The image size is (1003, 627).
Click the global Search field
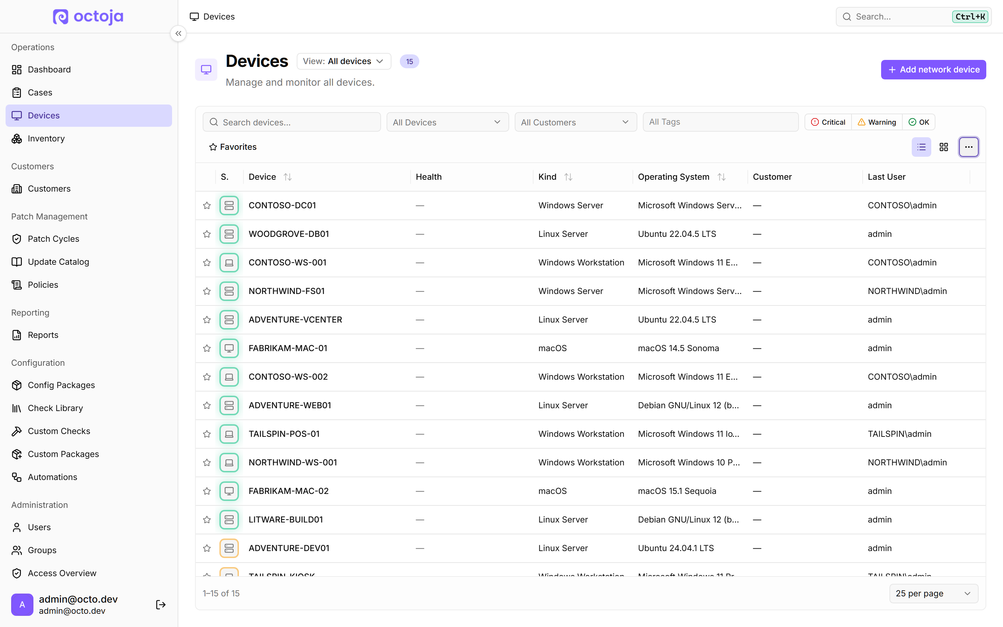(913, 17)
